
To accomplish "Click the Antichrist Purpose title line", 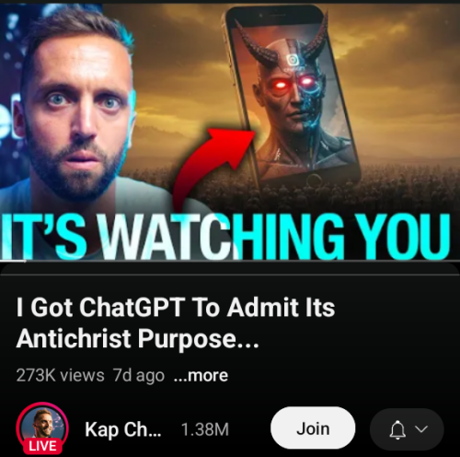I will pyautogui.click(x=137, y=339).
